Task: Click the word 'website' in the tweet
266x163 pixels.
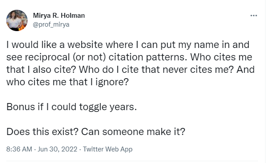Action: click(85, 45)
